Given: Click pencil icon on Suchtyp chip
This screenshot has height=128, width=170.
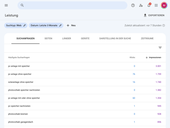Looking at the screenshot, I should click(x=25, y=25).
